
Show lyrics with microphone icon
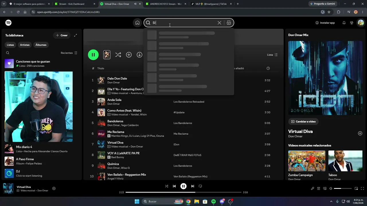pos(313,189)
